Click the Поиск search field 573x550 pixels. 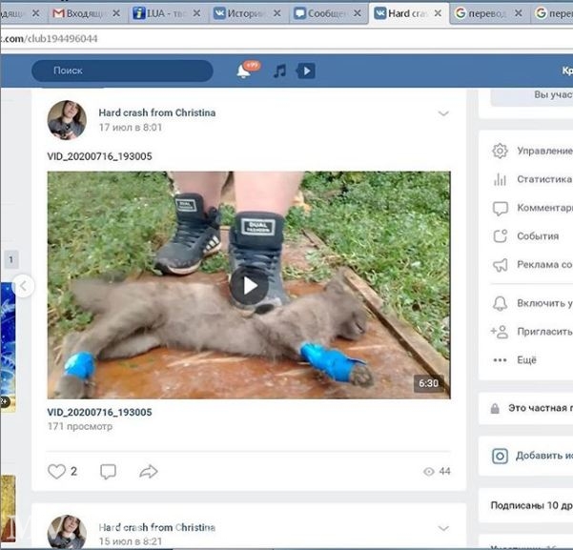(x=122, y=71)
